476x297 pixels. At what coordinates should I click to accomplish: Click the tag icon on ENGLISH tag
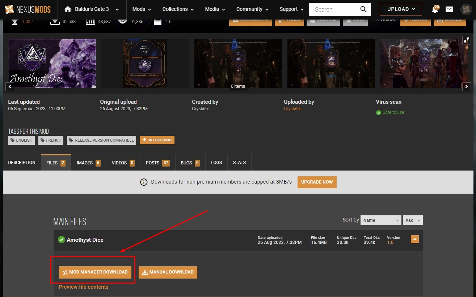click(x=12, y=140)
